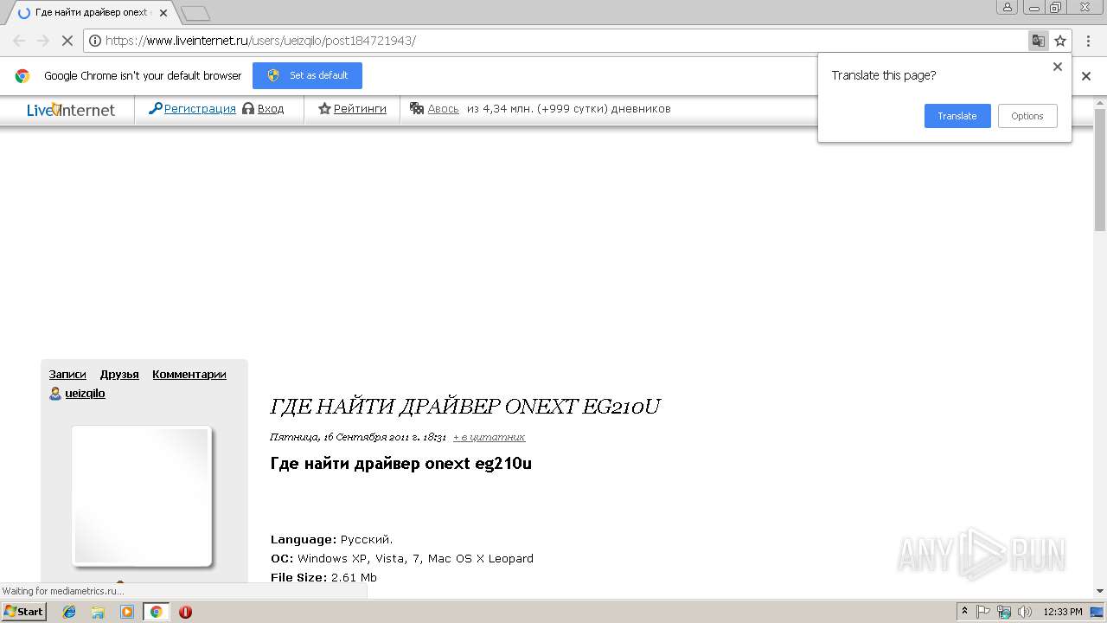Bookmark this page with star icon
The image size is (1107, 623).
(1060, 41)
